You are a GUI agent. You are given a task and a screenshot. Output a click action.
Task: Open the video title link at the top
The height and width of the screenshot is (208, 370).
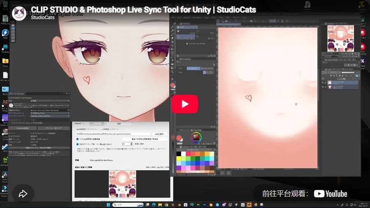(x=143, y=10)
